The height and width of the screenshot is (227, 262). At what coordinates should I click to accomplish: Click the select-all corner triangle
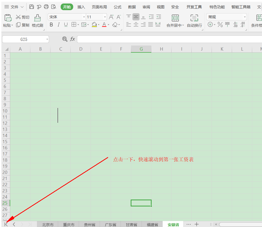(x=7, y=49)
